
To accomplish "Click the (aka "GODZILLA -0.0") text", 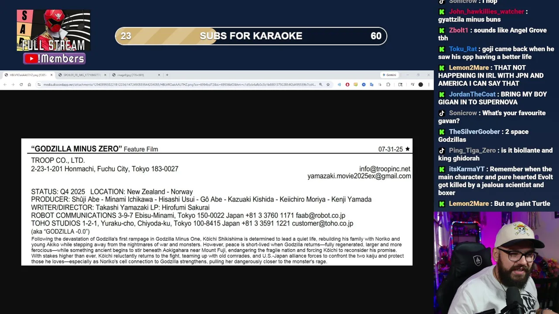I will click(x=60, y=232).
